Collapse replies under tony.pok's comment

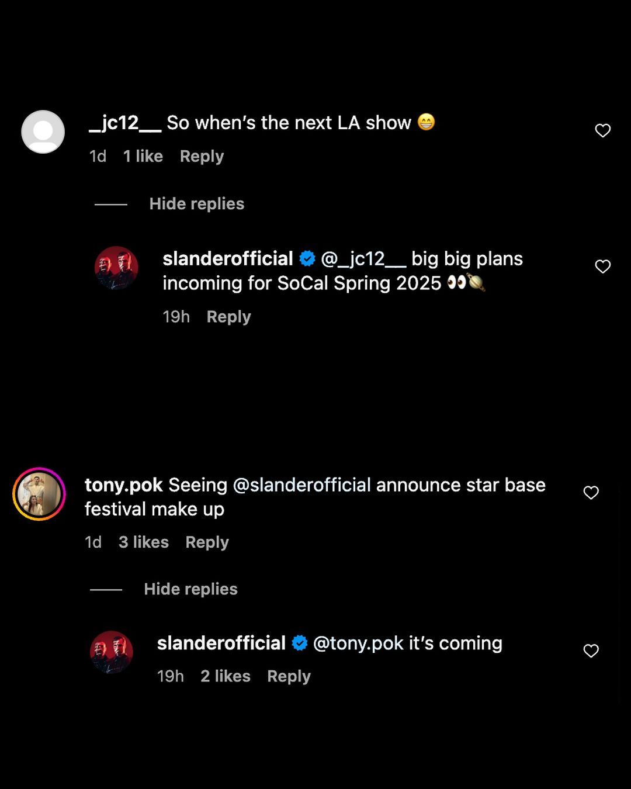tap(190, 589)
